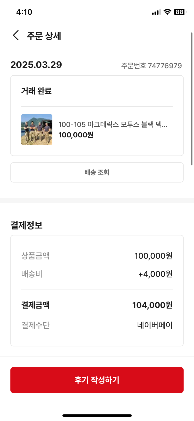Tap the 결제정보 section heading
This screenshot has height=421, width=194.
[x=26, y=225]
